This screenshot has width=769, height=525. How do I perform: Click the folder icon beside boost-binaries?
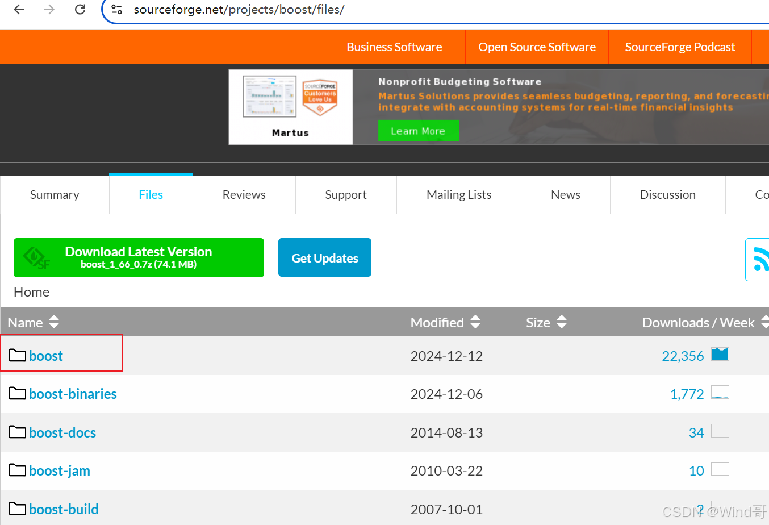tap(17, 393)
